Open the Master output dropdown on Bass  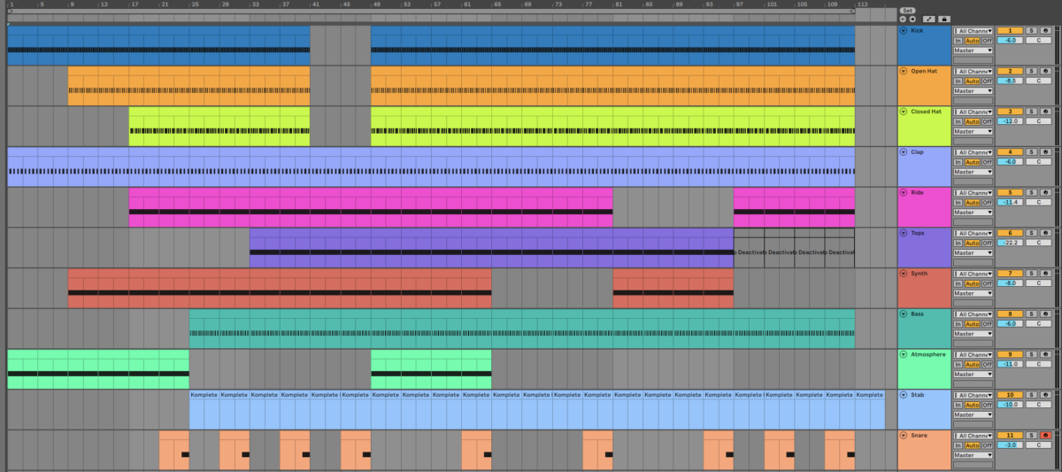(x=973, y=334)
